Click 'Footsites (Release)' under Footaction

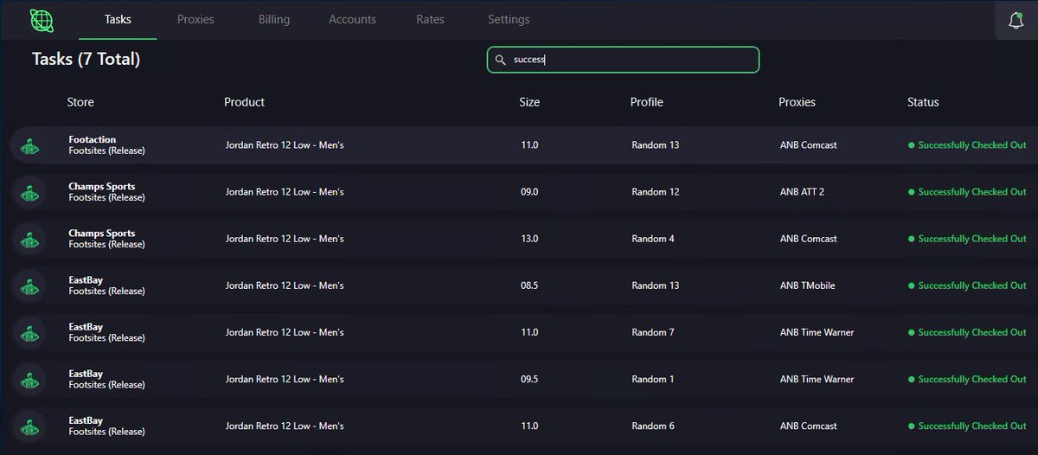[106, 151]
